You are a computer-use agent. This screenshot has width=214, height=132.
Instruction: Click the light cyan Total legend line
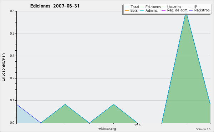click(127, 7)
